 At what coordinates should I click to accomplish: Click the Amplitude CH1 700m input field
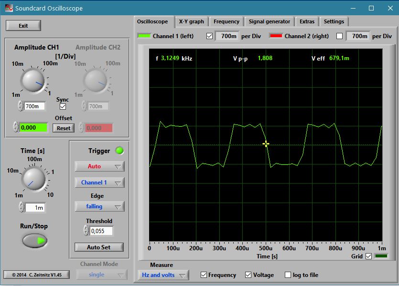[x=34, y=106]
